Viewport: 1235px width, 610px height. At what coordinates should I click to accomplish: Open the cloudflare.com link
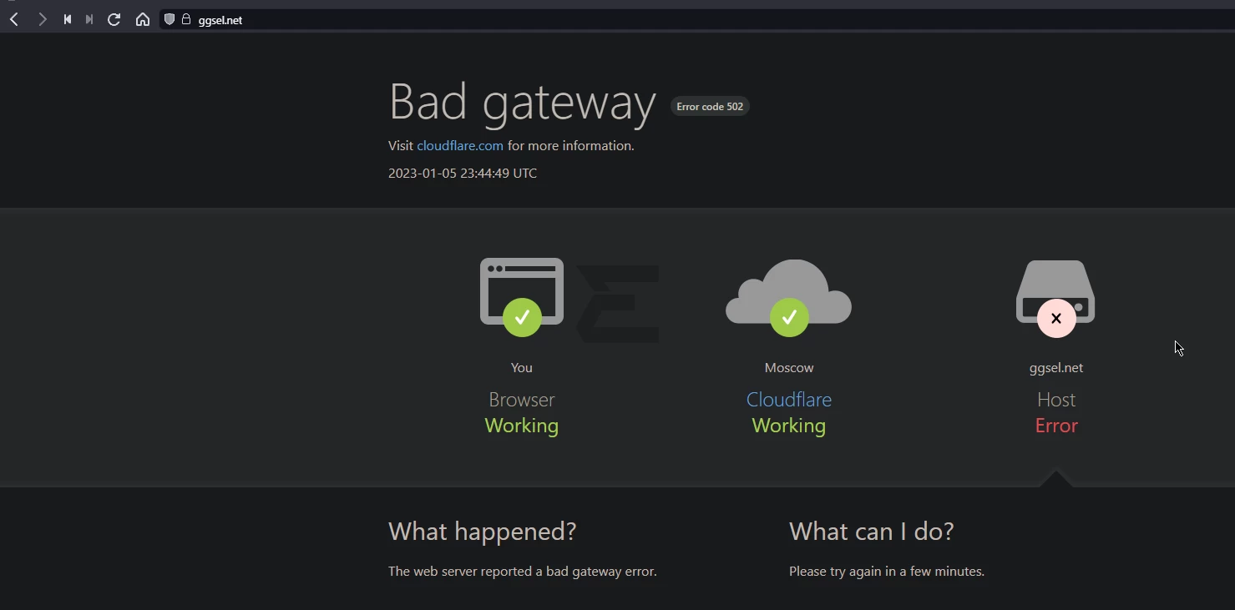click(x=460, y=145)
